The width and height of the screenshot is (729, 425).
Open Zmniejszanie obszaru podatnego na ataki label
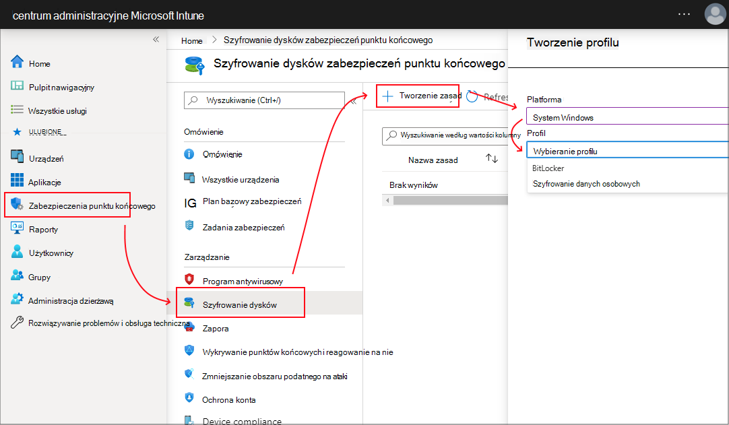(x=275, y=377)
